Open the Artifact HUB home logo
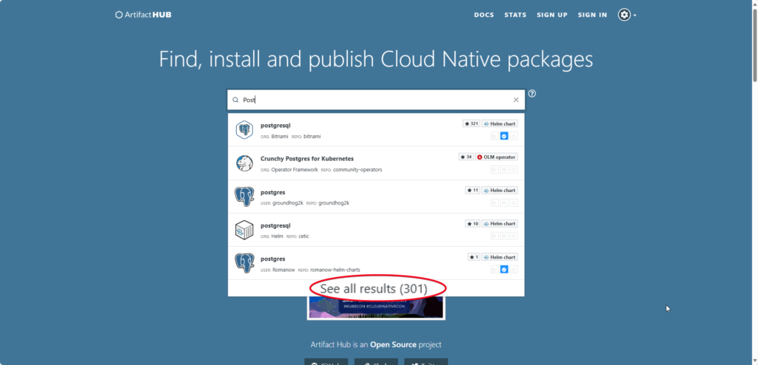This screenshot has width=758, height=365. pyautogui.click(x=143, y=15)
